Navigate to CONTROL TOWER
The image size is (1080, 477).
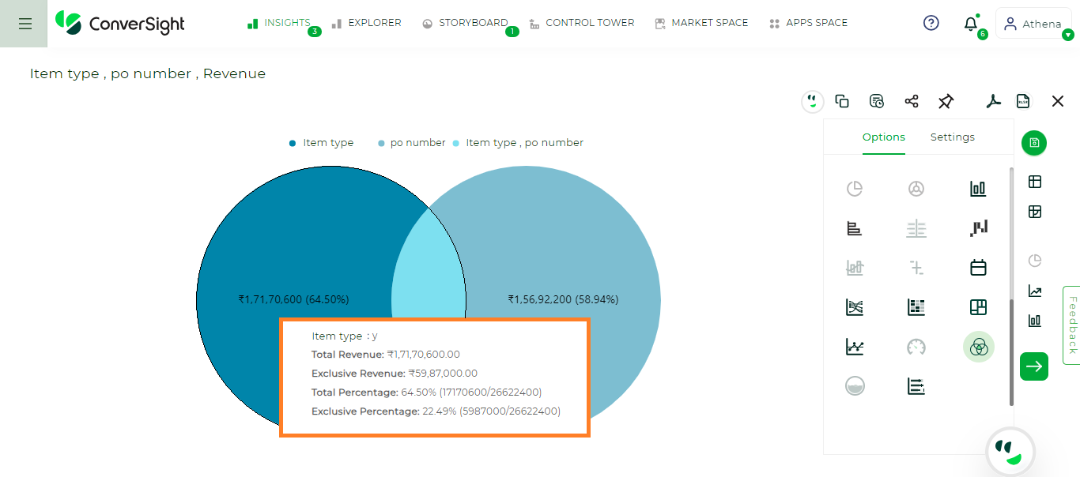pos(581,24)
